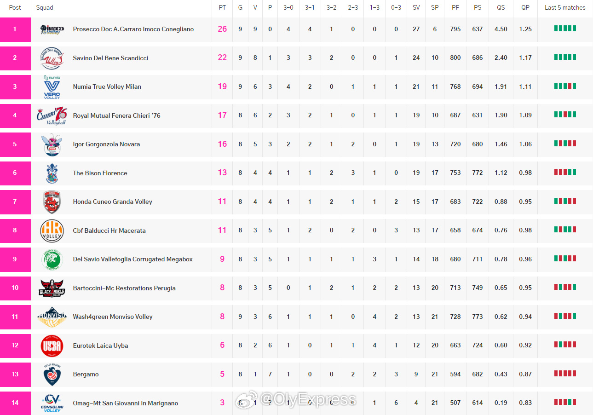The width and height of the screenshot is (593, 415).
Task: Click Conegliano's 26 points value
Action: pos(222,29)
